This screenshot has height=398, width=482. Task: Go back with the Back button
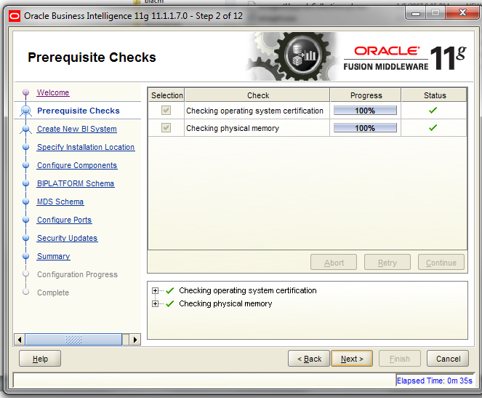309,358
